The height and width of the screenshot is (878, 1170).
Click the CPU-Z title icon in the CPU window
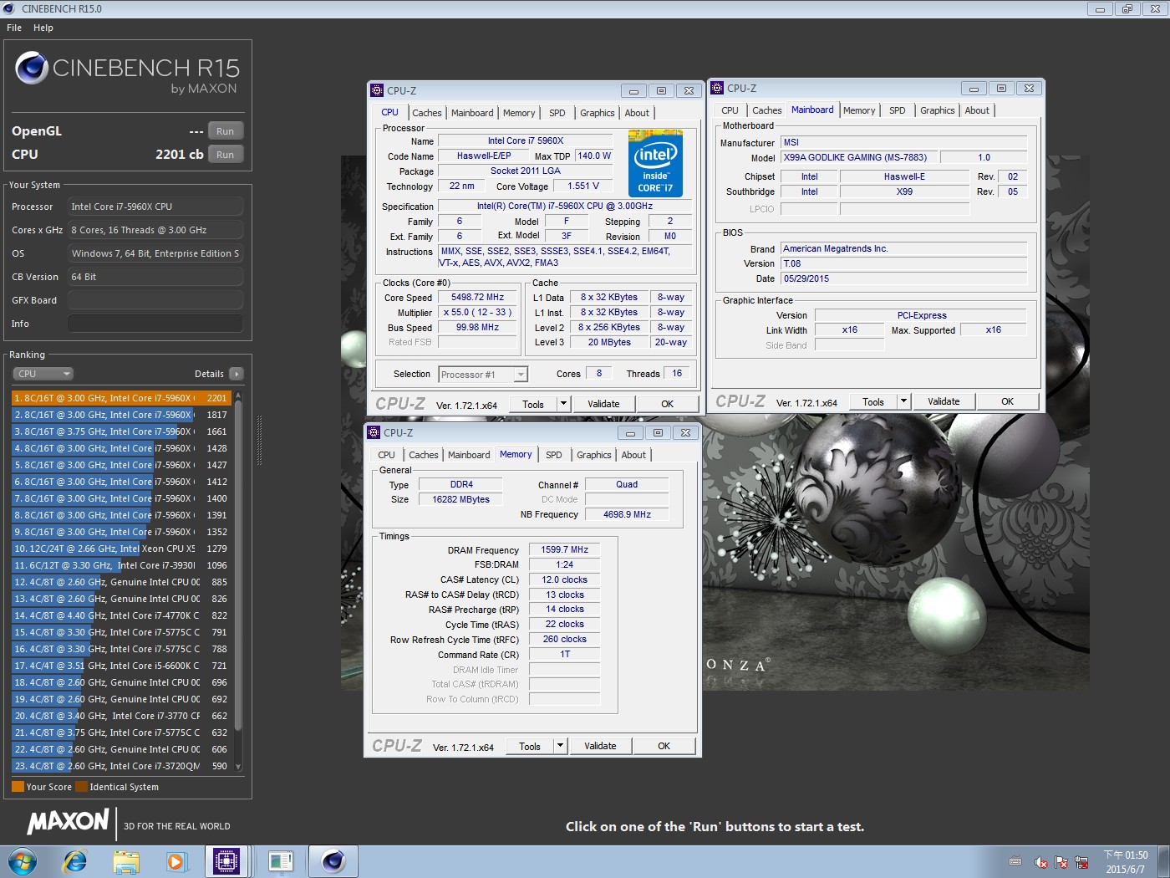pyautogui.click(x=377, y=90)
